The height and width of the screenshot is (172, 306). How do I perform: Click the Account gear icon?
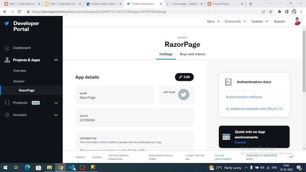click(x=7, y=115)
